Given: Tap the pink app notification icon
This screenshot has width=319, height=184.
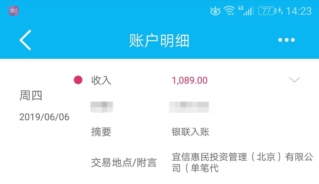Looking at the screenshot, I should coord(14,11).
